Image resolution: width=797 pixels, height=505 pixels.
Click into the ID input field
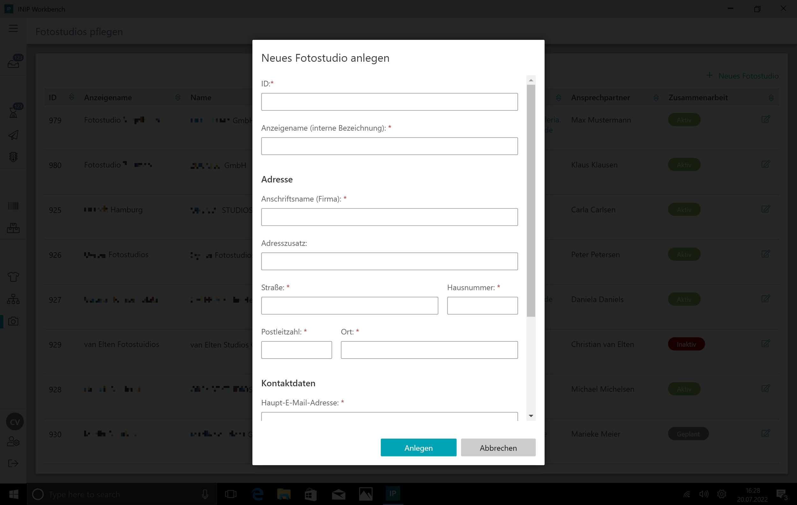(x=389, y=102)
